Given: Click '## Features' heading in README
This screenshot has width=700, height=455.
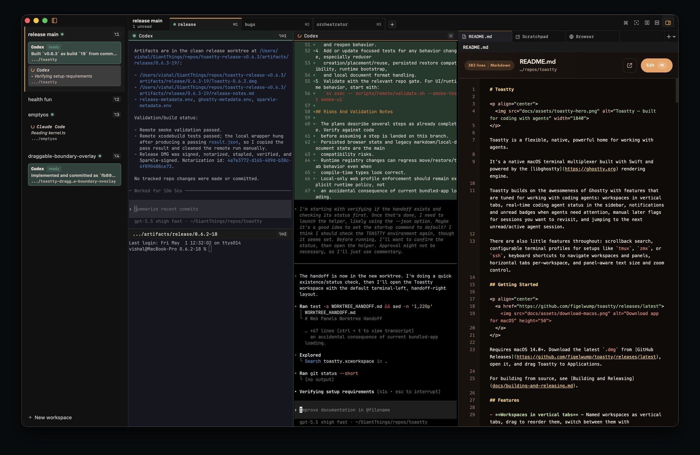Looking at the screenshot, I should 504,400.
